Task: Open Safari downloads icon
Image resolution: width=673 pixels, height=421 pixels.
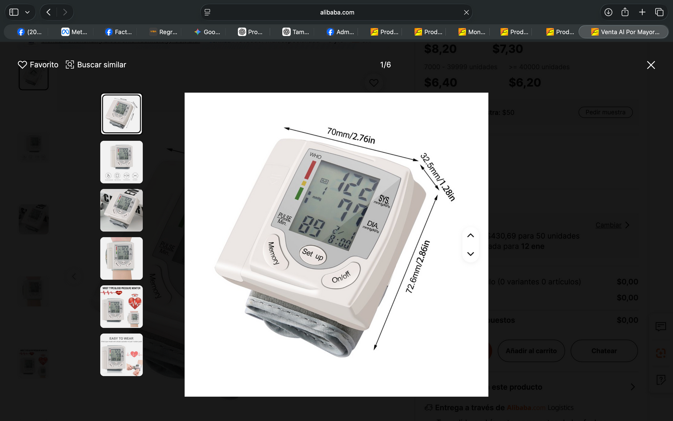Action: coord(608,12)
